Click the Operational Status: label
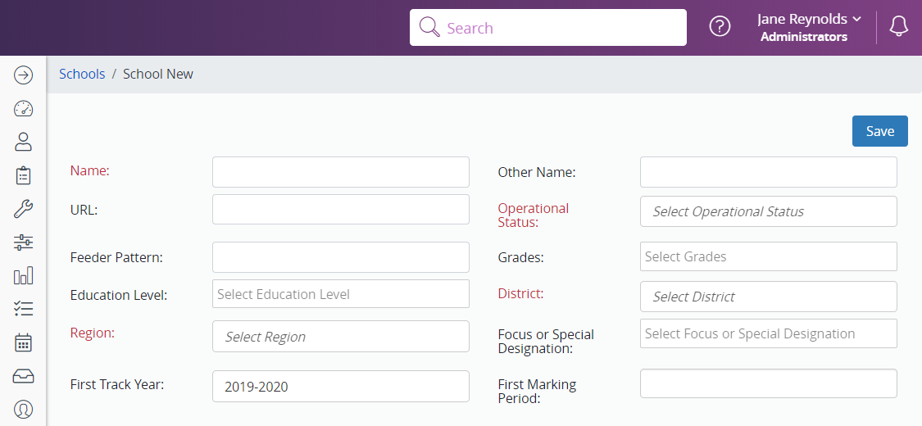 coord(534,215)
